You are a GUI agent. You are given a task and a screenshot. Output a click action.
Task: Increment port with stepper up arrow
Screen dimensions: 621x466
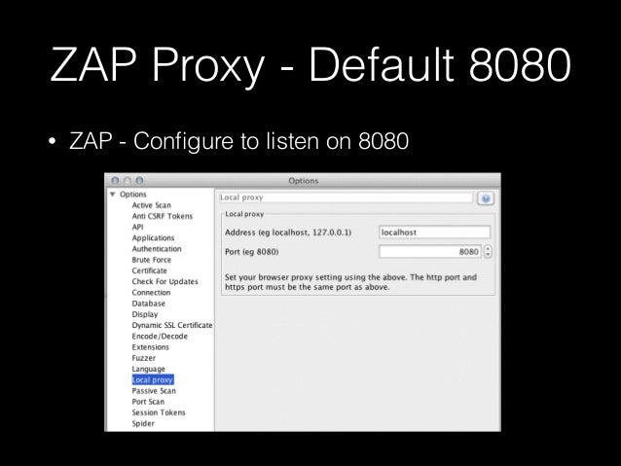(488, 249)
